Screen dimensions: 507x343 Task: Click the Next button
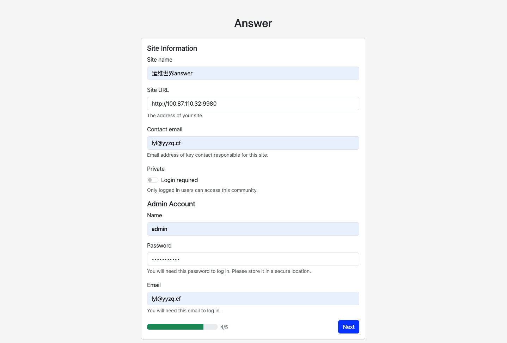(x=348, y=327)
